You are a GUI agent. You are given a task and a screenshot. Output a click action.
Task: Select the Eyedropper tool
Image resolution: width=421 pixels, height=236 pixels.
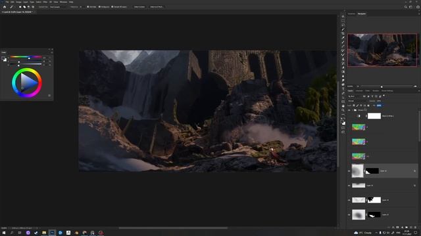coord(343,38)
